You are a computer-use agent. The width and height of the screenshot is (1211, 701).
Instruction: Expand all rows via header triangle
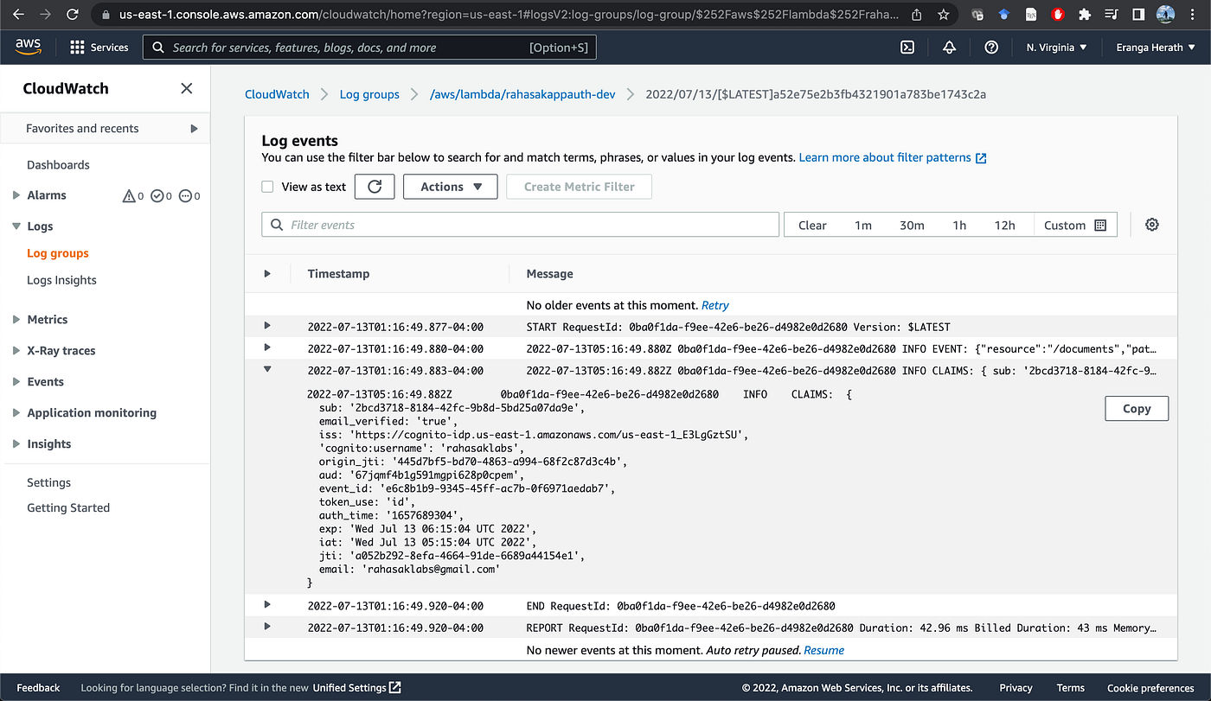tap(267, 273)
